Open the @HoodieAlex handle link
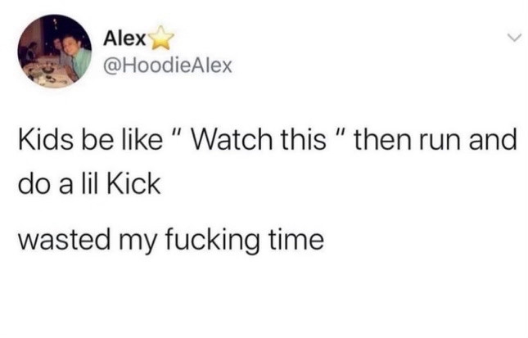Image resolution: width=528 pixels, height=338 pixels. pyautogui.click(x=168, y=65)
